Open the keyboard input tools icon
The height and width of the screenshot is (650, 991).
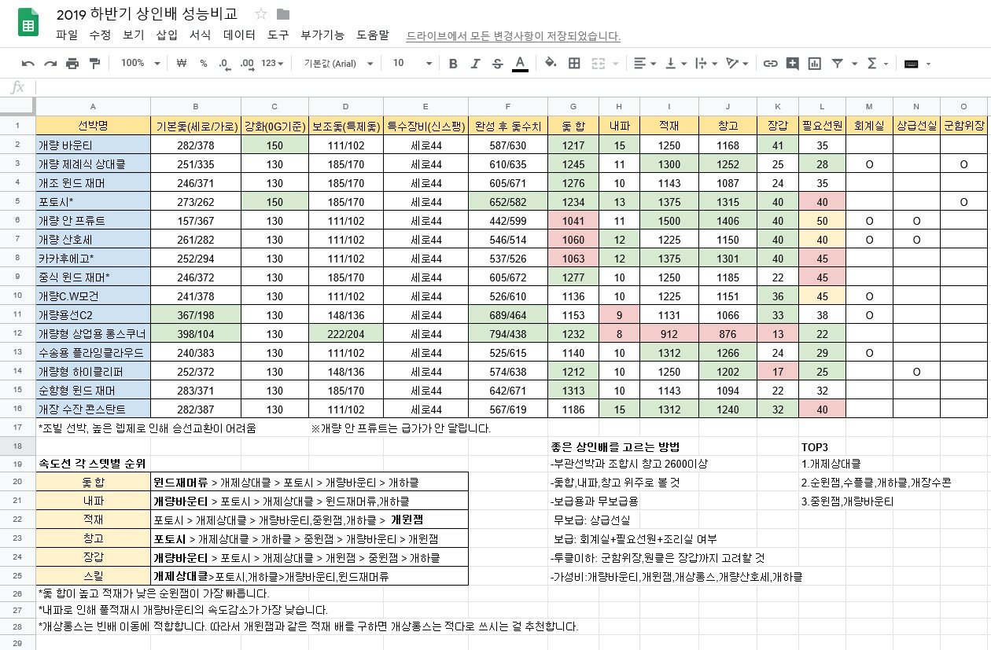[911, 64]
